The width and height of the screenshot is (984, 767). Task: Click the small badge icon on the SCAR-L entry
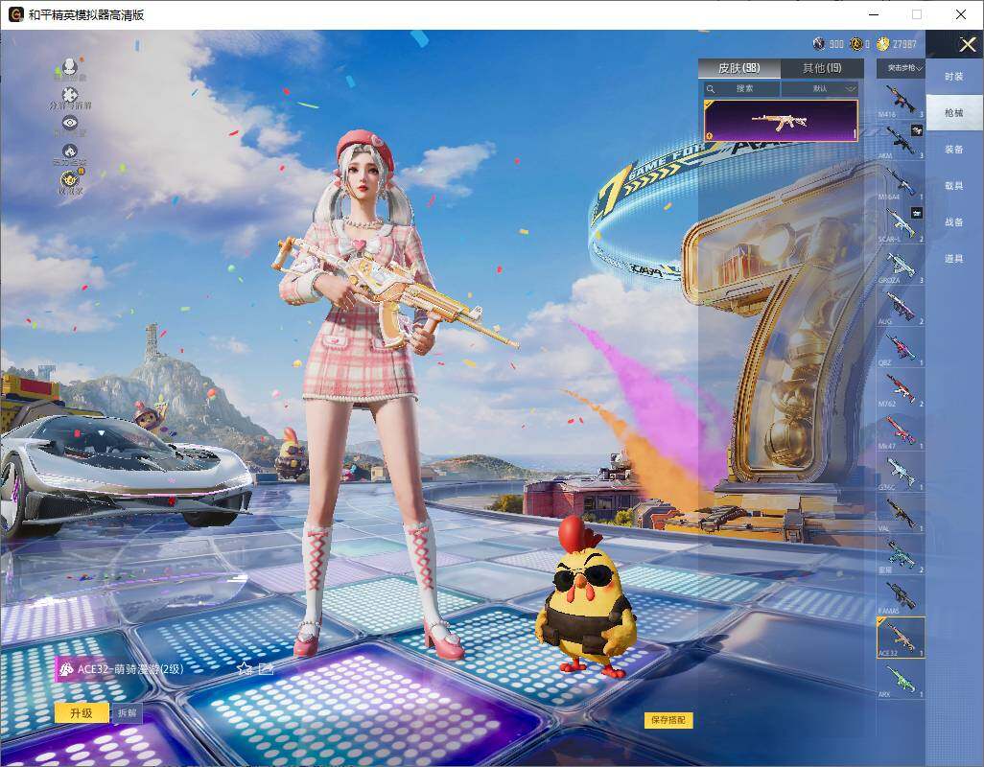917,213
